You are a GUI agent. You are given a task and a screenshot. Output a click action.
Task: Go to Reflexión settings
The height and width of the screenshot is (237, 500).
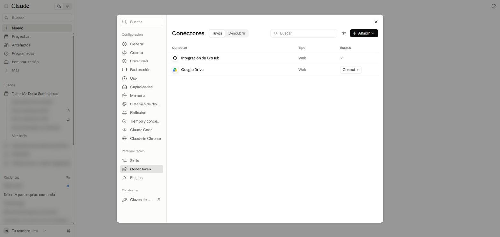pyautogui.click(x=141, y=113)
